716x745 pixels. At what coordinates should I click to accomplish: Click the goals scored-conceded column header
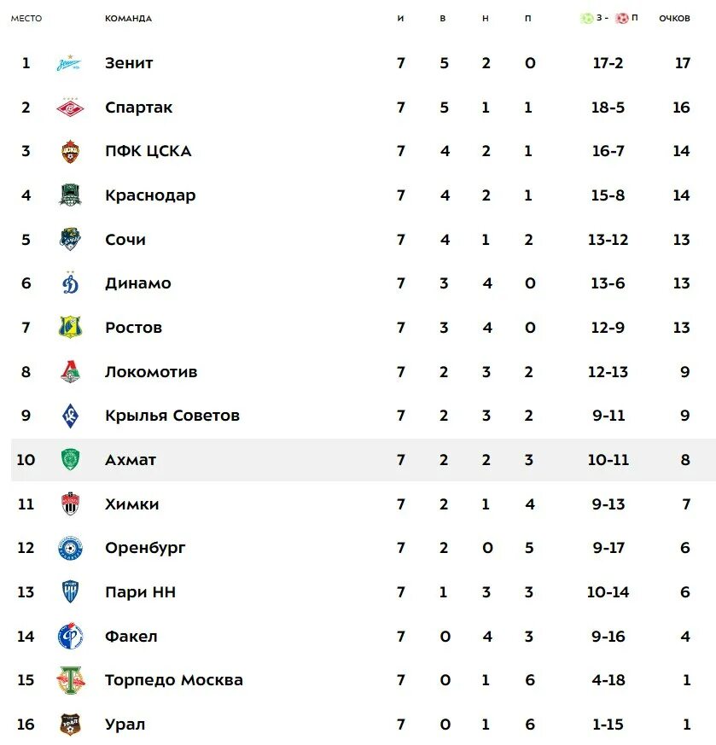(x=608, y=18)
